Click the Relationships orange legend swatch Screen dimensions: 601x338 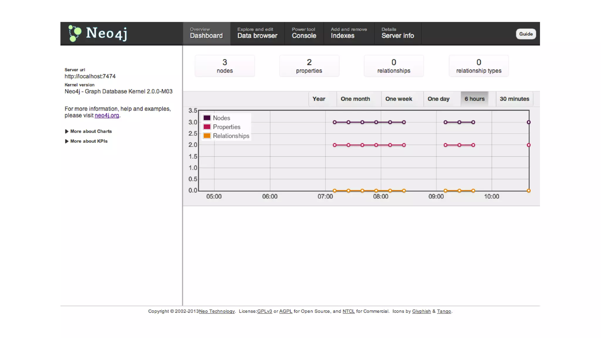(x=207, y=136)
